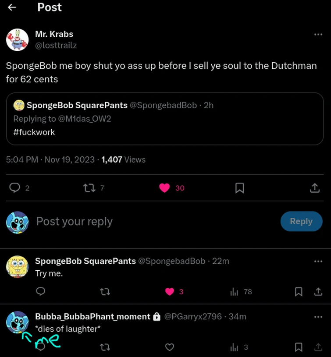Share the Mr. Krabs post

click(x=315, y=188)
